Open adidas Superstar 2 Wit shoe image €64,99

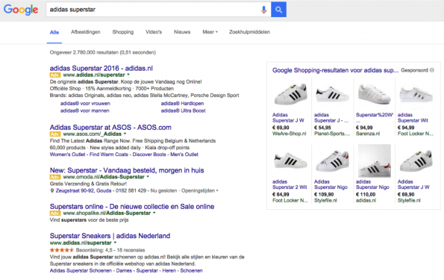click(290, 161)
